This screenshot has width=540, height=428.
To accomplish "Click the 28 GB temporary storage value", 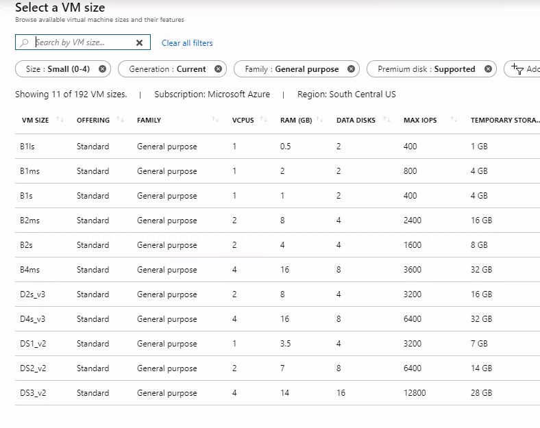I will pos(481,393).
